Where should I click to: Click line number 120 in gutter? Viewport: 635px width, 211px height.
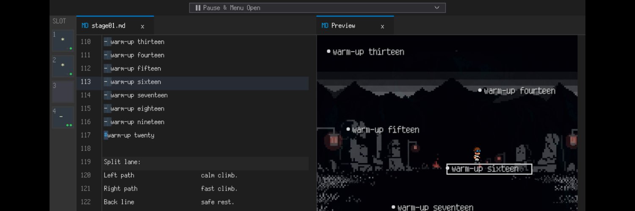click(x=86, y=175)
